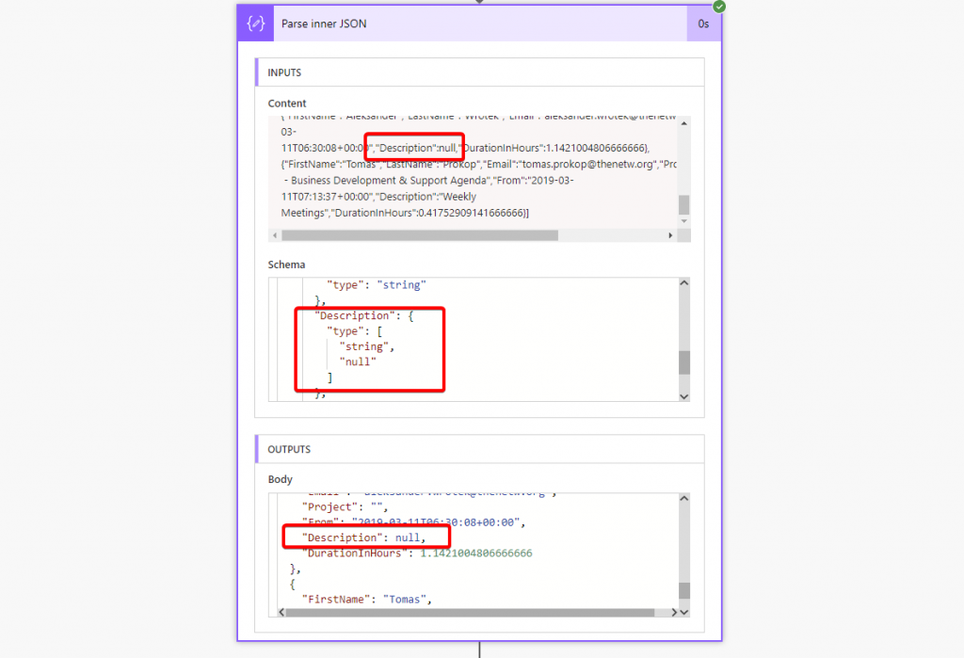Screen dimensions: 964x658
Task: Click right arrow of Content horizontal scrollbar
Action: pyautogui.click(x=670, y=235)
